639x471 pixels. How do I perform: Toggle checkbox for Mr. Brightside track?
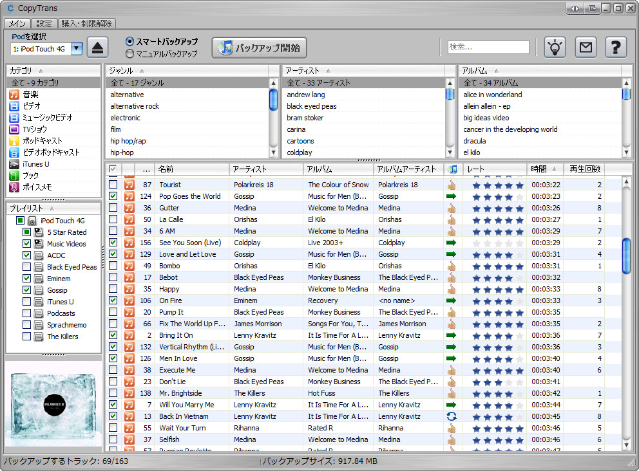click(x=113, y=393)
